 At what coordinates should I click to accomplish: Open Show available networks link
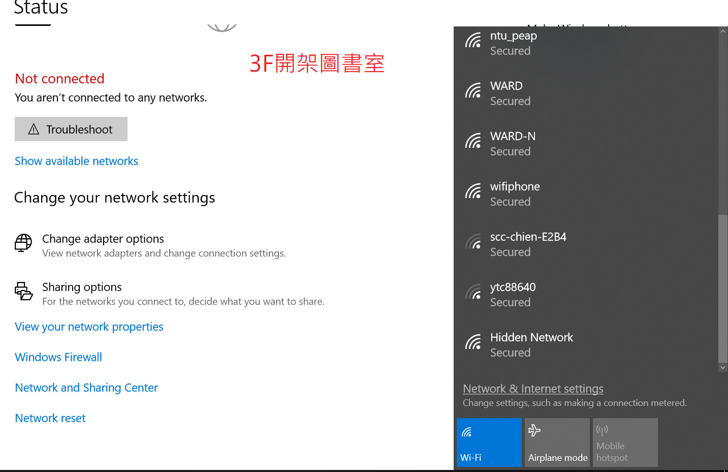[76, 161]
